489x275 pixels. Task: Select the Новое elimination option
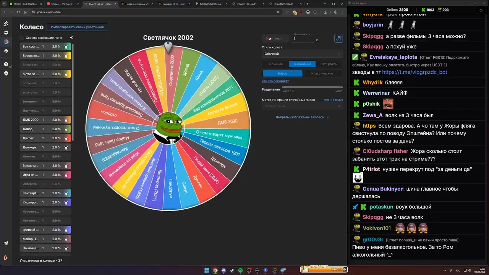[x=283, y=73]
